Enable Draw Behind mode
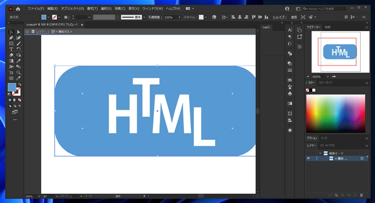This screenshot has width=375, height=203. point(15,106)
